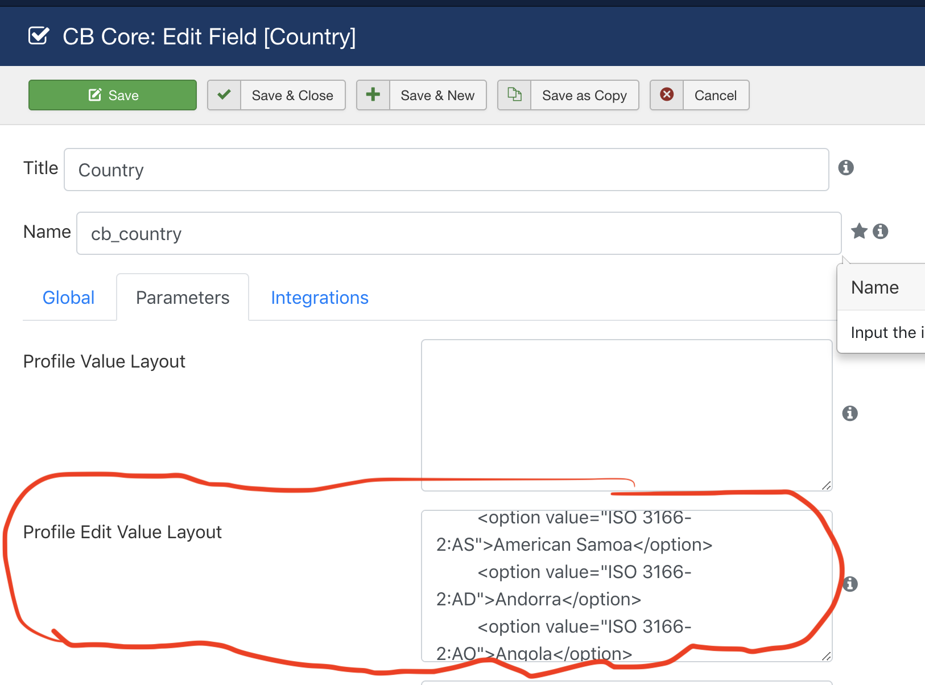925x685 pixels.
Task: Click the page title CB Core: Edit Field
Action: click(x=209, y=36)
